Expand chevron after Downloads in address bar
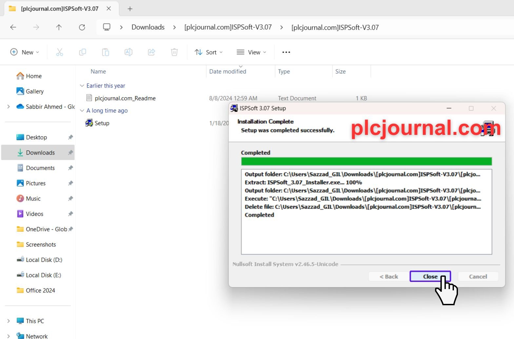Image resolution: width=514 pixels, height=339 pixels. click(174, 27)
